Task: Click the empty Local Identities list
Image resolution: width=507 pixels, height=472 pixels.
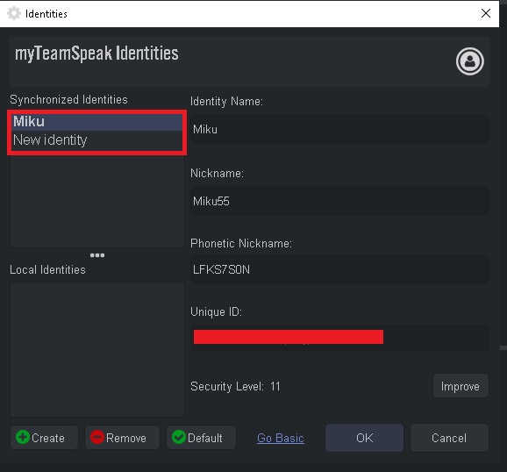Action: tap(97, 349)
